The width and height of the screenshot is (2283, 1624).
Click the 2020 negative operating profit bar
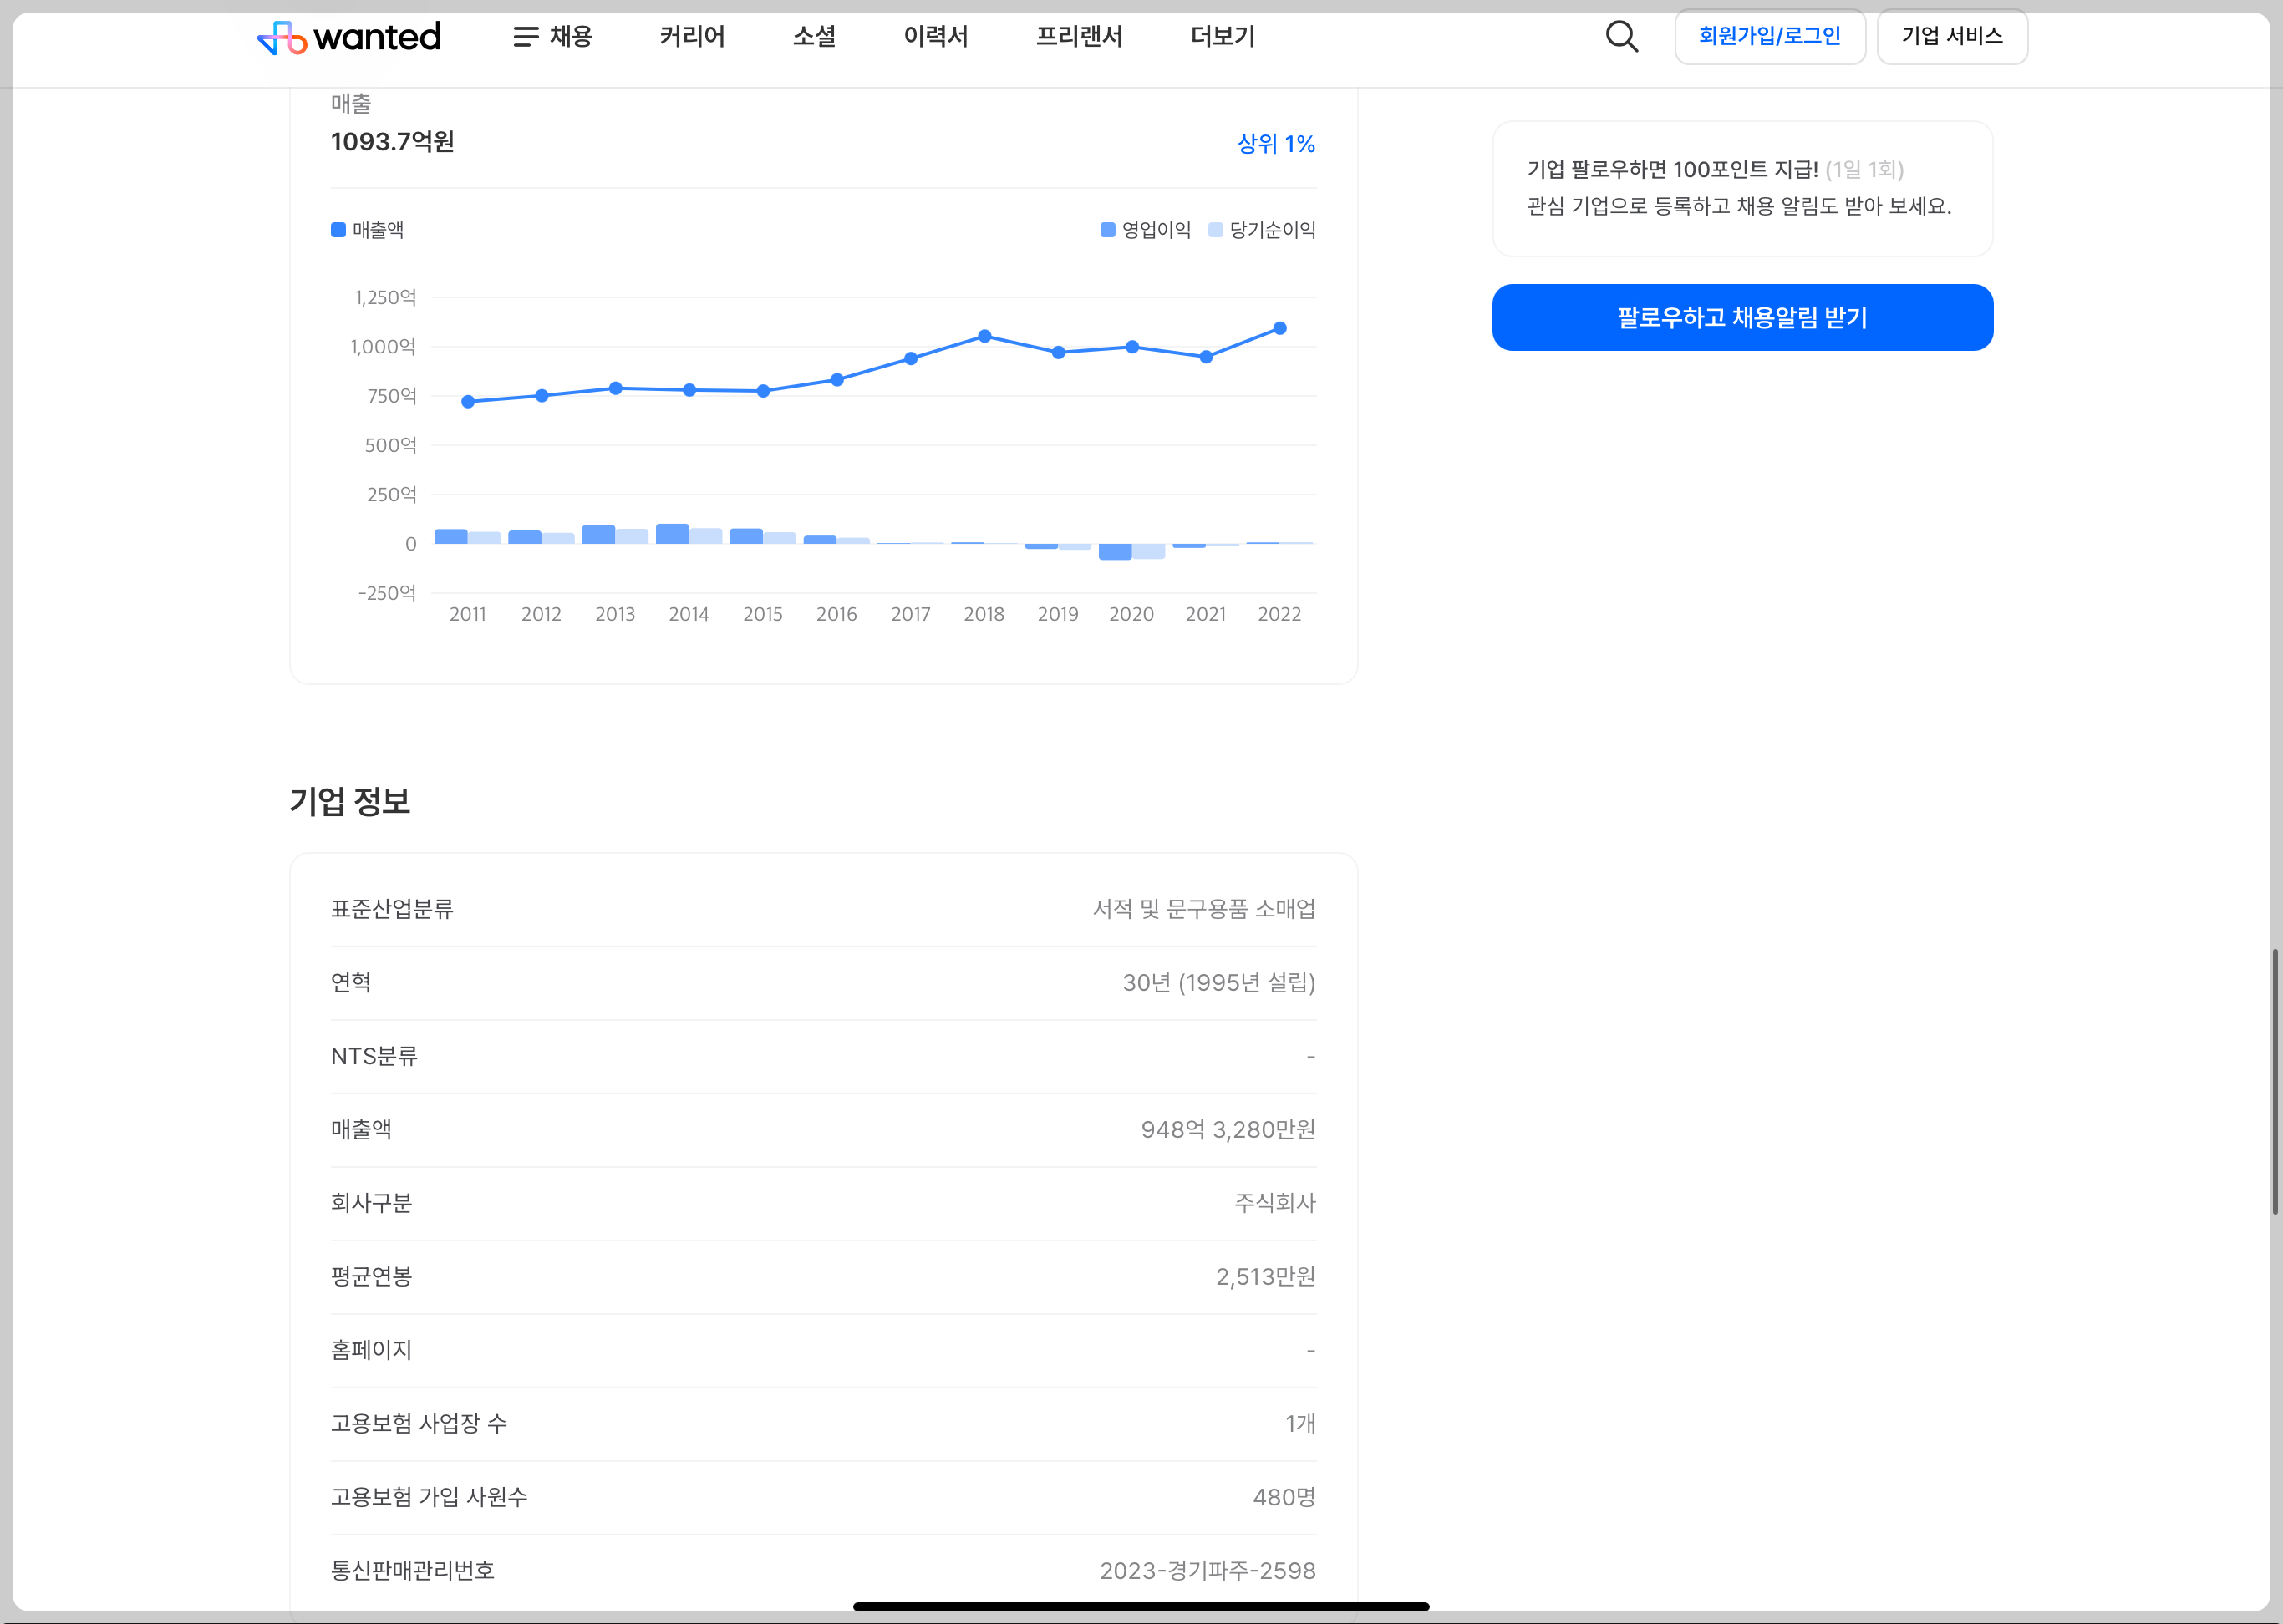1115,552
